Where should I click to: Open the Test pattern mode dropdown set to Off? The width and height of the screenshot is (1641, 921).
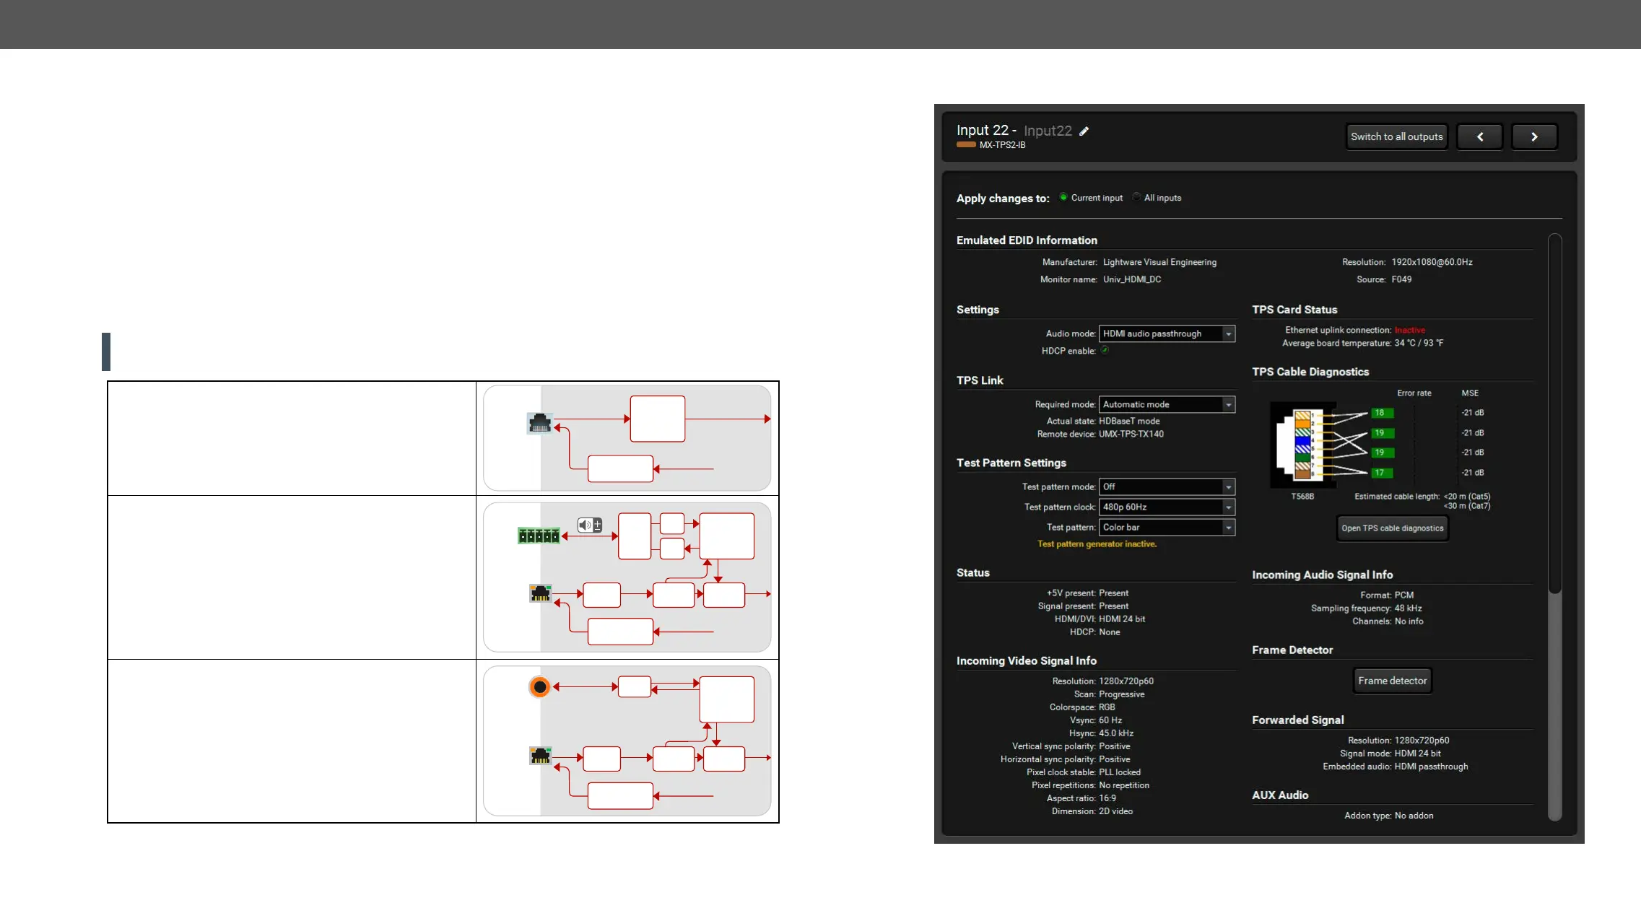click(x=1166, y=486)
